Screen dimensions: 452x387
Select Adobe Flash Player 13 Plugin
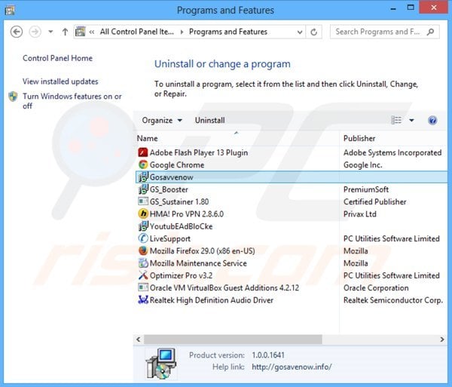[x=199, y=152]
